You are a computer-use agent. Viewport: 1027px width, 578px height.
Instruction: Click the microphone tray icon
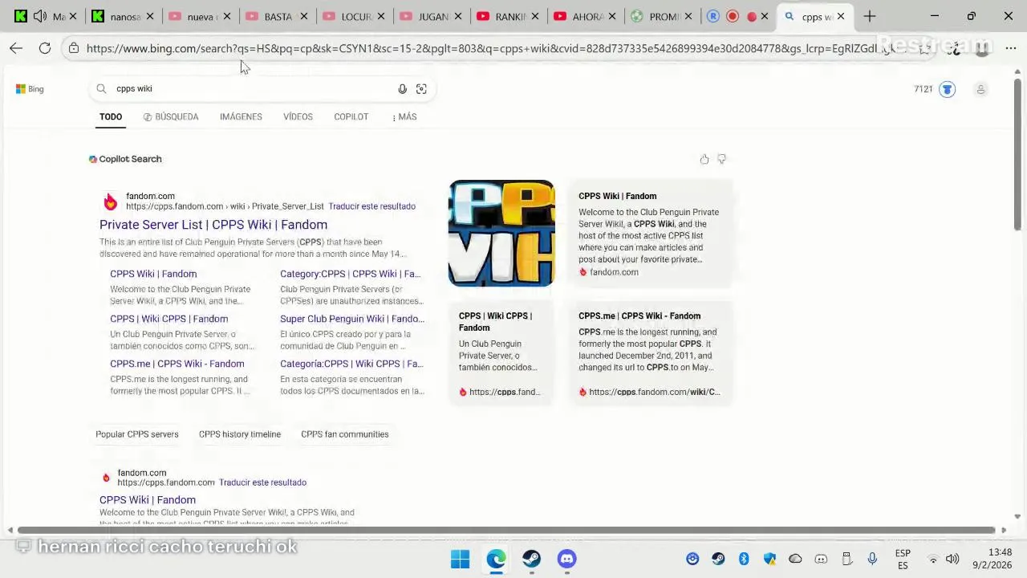click(x=872, y=559)
